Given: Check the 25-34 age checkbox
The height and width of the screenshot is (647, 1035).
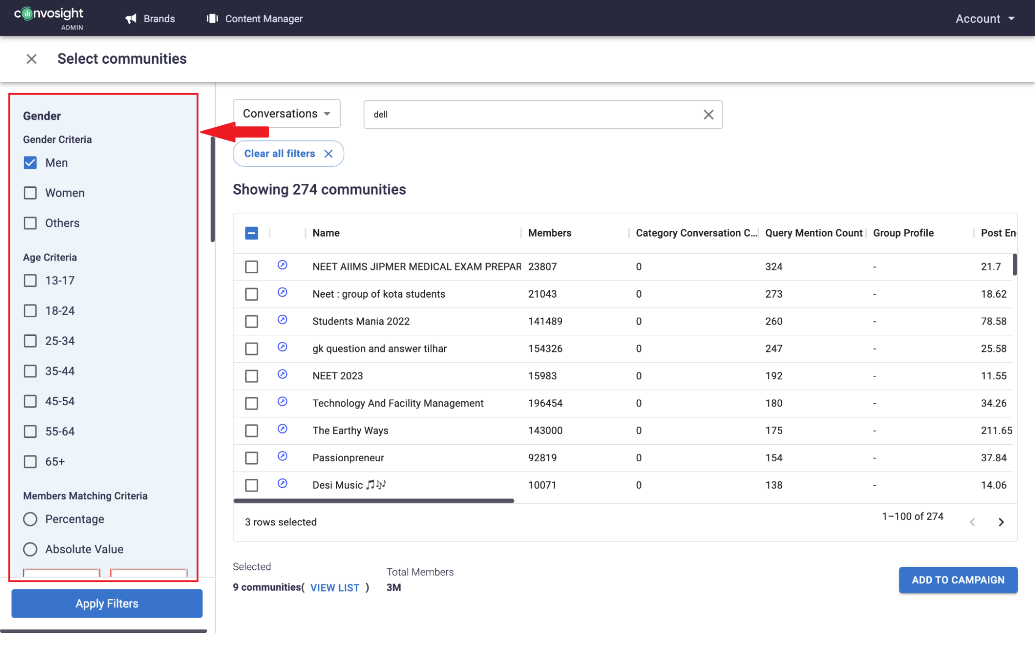Looking at the screenshot, I should [x=31, y=341].
